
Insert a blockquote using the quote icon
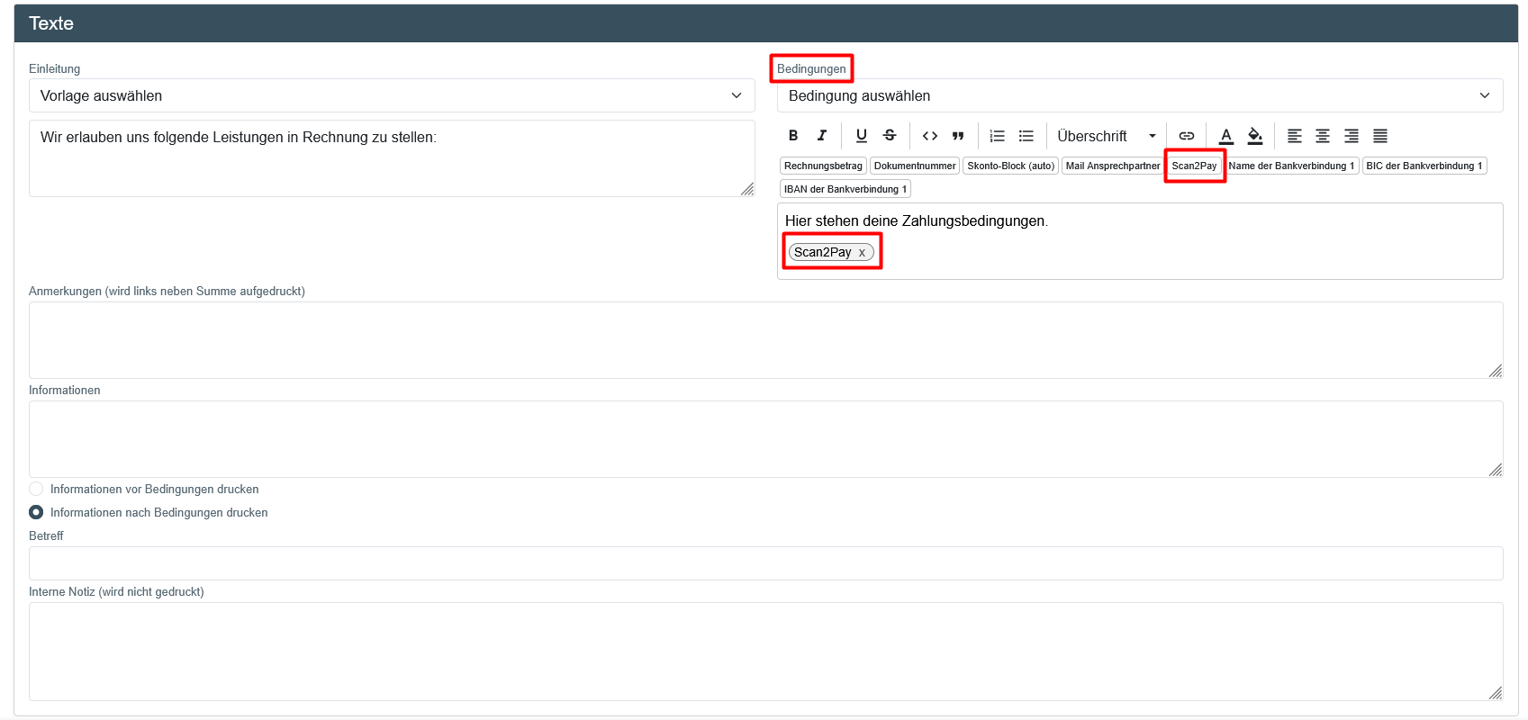[x=958, y=136]
